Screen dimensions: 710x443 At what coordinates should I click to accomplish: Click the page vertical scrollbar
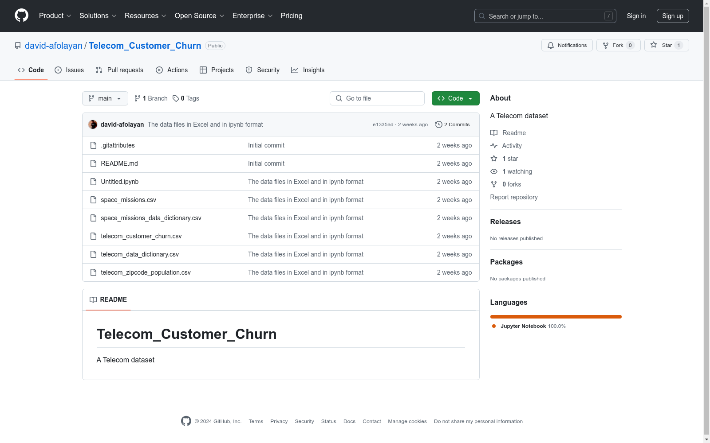pos(706,221)
